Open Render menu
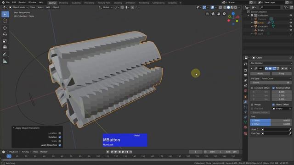This screenshot has height=165, width=294. (x=22, y=2)
